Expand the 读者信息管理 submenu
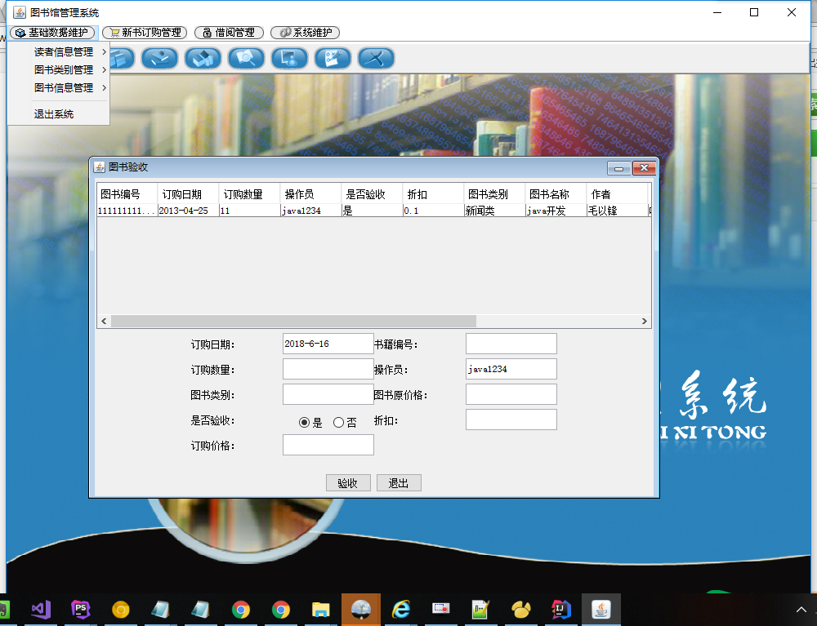Image resolution: width=817 pixels, height=626 pixels. [64, 52]
